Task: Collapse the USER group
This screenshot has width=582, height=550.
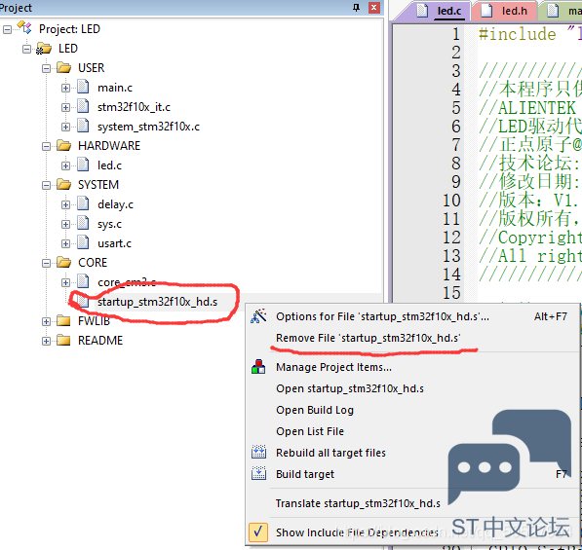Action: click(46, 68)
